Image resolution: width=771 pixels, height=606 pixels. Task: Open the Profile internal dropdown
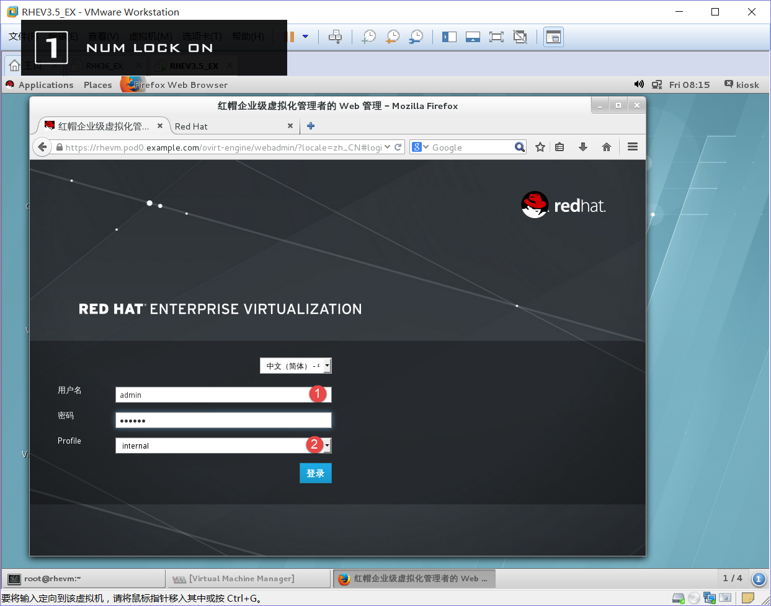[x=223, y=446]
